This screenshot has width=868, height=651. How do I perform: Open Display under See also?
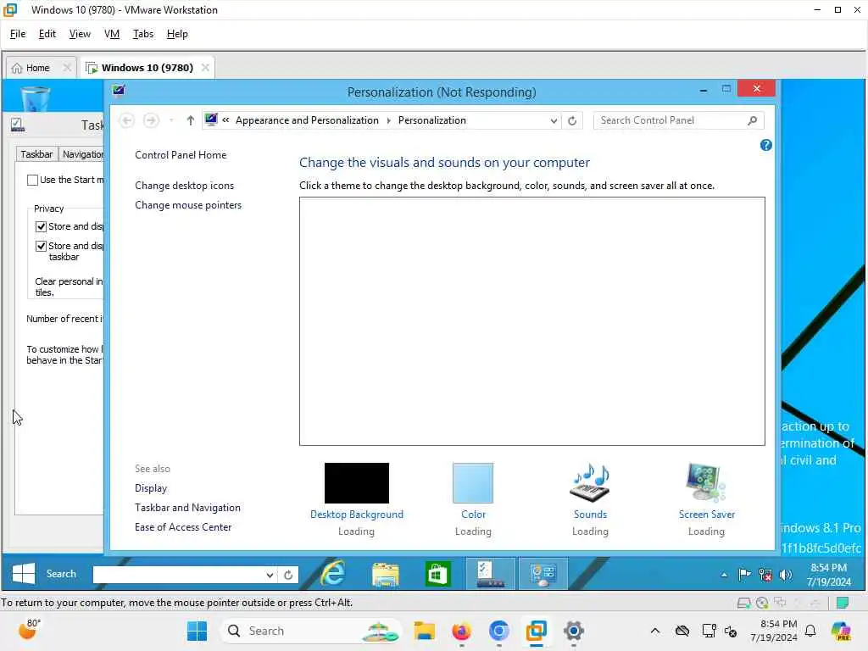pyautogui.click(x=151, y=487)
